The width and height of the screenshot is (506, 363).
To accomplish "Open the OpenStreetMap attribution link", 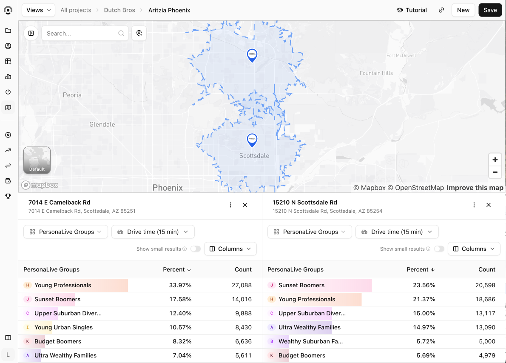I will click(x=416, y=188).
